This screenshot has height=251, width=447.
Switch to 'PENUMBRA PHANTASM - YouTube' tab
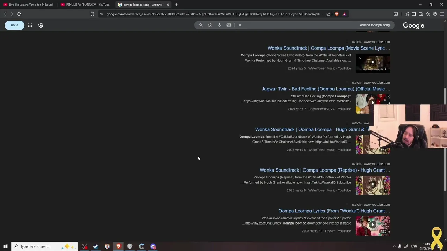point(85,5)
